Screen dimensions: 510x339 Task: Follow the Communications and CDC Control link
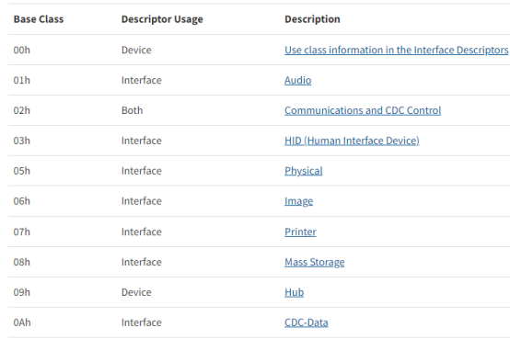click(363, 110)
